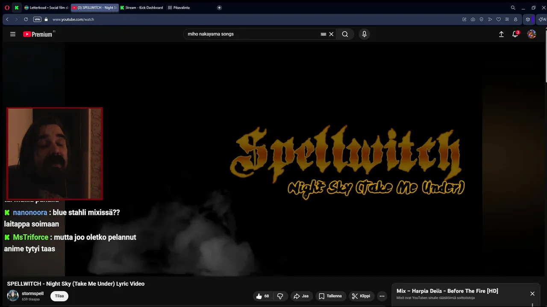This screenshot has width=547, height=307.
Task: Subscribe with the Tilaa button
Action: point(59,296)
